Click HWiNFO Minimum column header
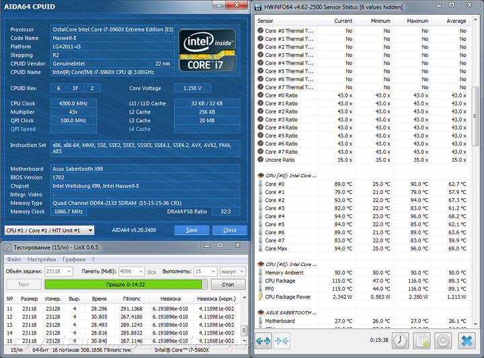Viewport: 484px width, 358px height. coord(374,21)
